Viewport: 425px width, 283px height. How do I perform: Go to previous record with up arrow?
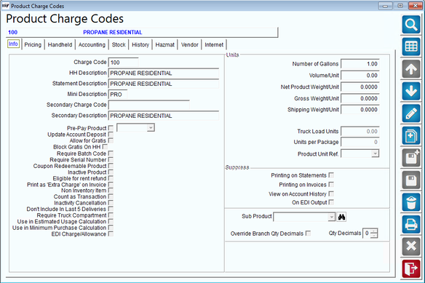click(x=411, y=69)
